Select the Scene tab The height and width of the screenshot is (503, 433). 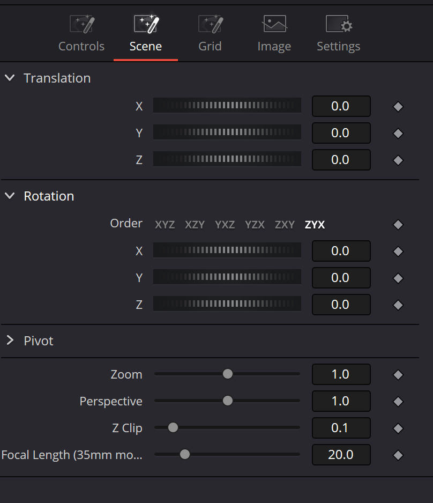click(146, 34)
